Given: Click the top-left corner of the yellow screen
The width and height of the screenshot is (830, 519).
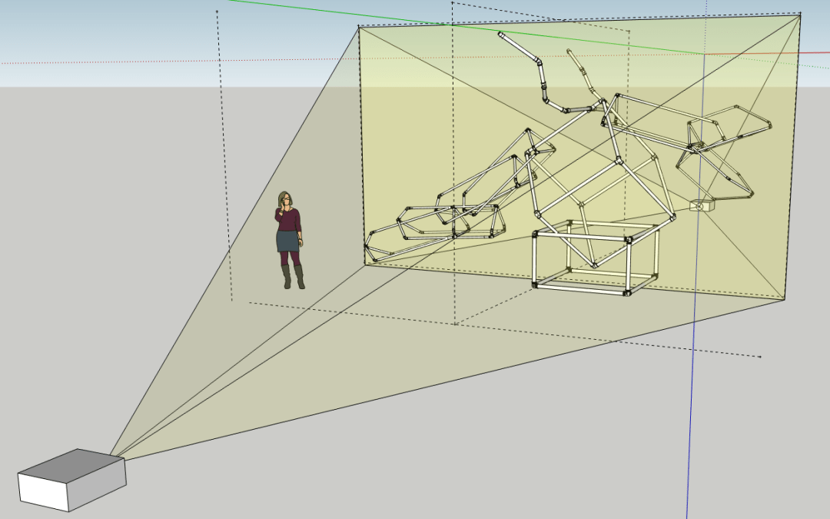Looking at the screenshot, I should click(x=359, y=27).
